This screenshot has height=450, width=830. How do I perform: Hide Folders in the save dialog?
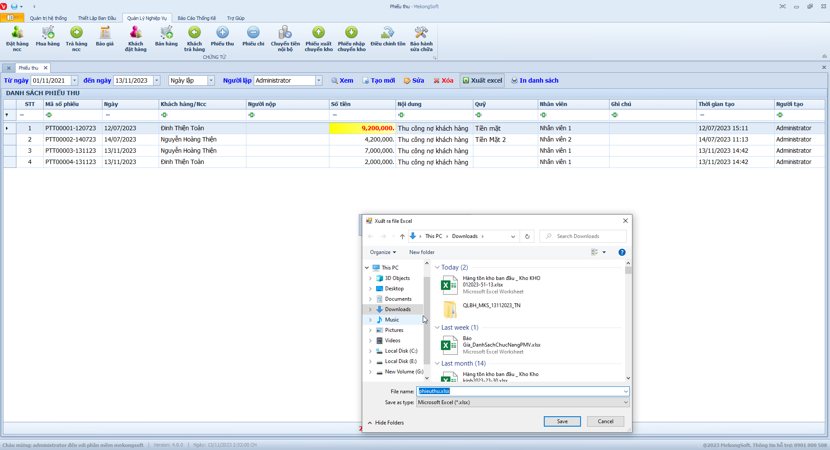(x=386, y=423)
